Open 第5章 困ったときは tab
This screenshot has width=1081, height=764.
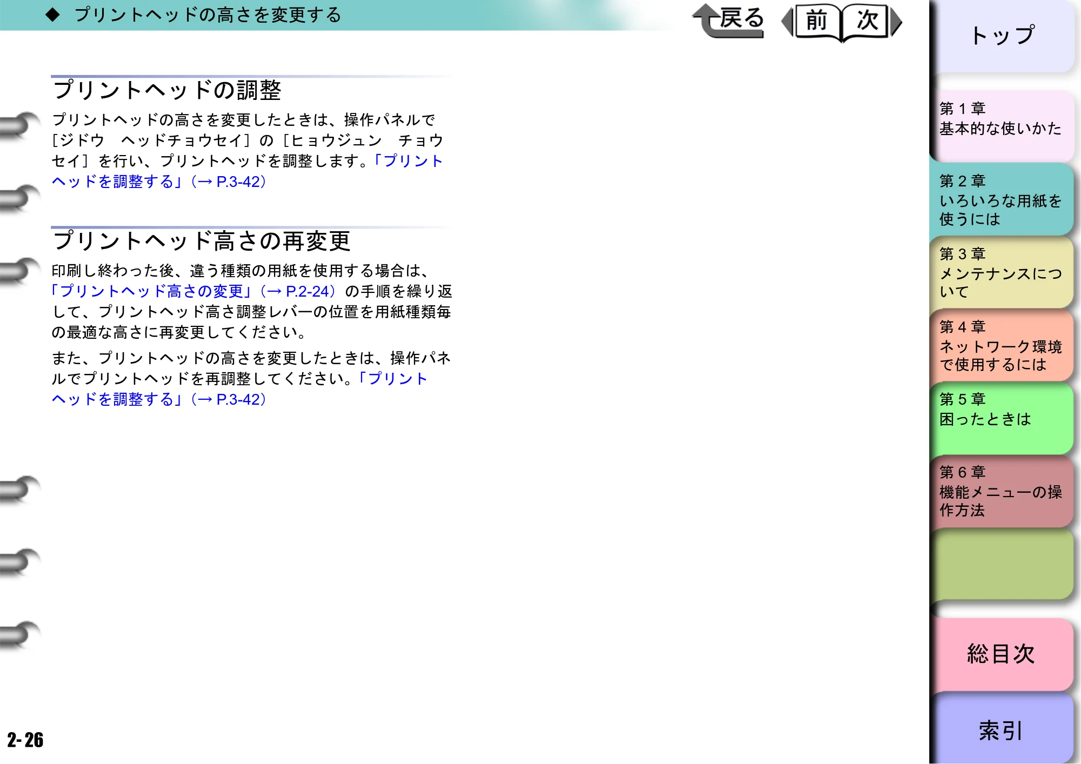[x=1003, y=419]
